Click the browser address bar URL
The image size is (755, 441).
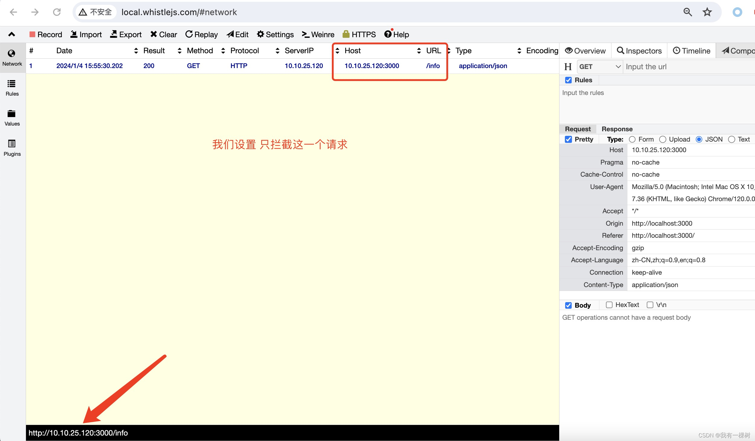coord(179,12)
